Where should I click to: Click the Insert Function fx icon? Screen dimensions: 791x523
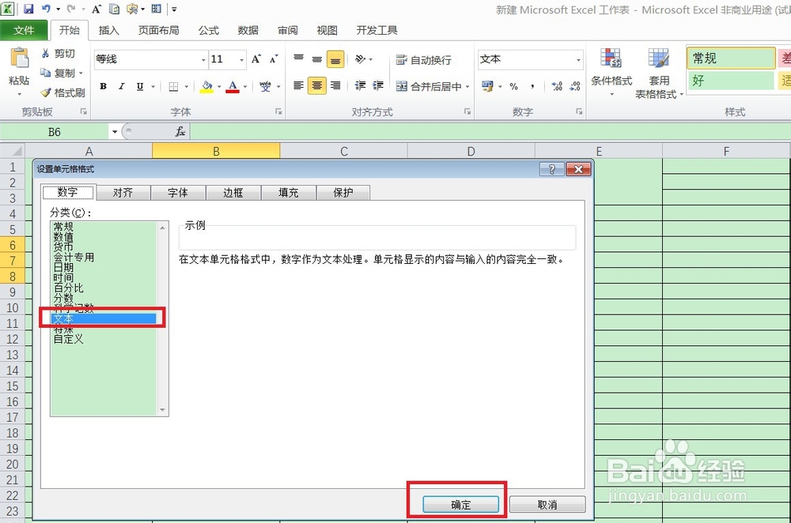(180, 132)
